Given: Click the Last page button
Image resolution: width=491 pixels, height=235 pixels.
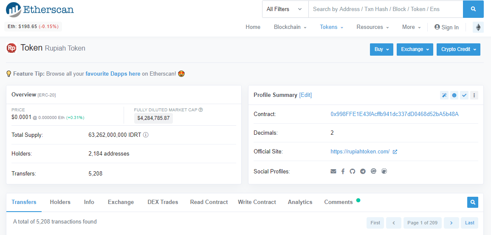Looking at the screenshot, I should pos(470,223).
